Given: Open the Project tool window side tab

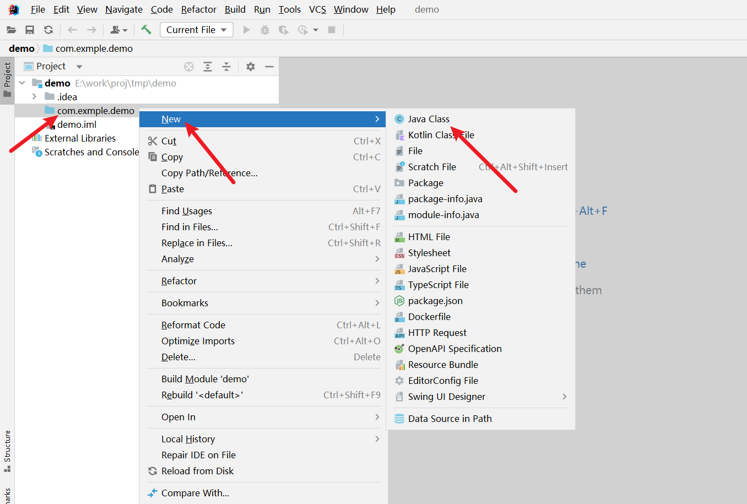Looking at the screenshot, I should [x=7, y=80].
